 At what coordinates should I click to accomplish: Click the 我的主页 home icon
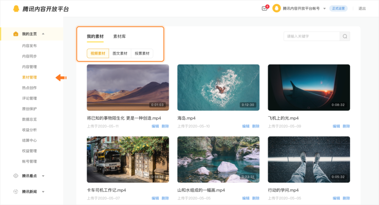click(x=16, y=34)
